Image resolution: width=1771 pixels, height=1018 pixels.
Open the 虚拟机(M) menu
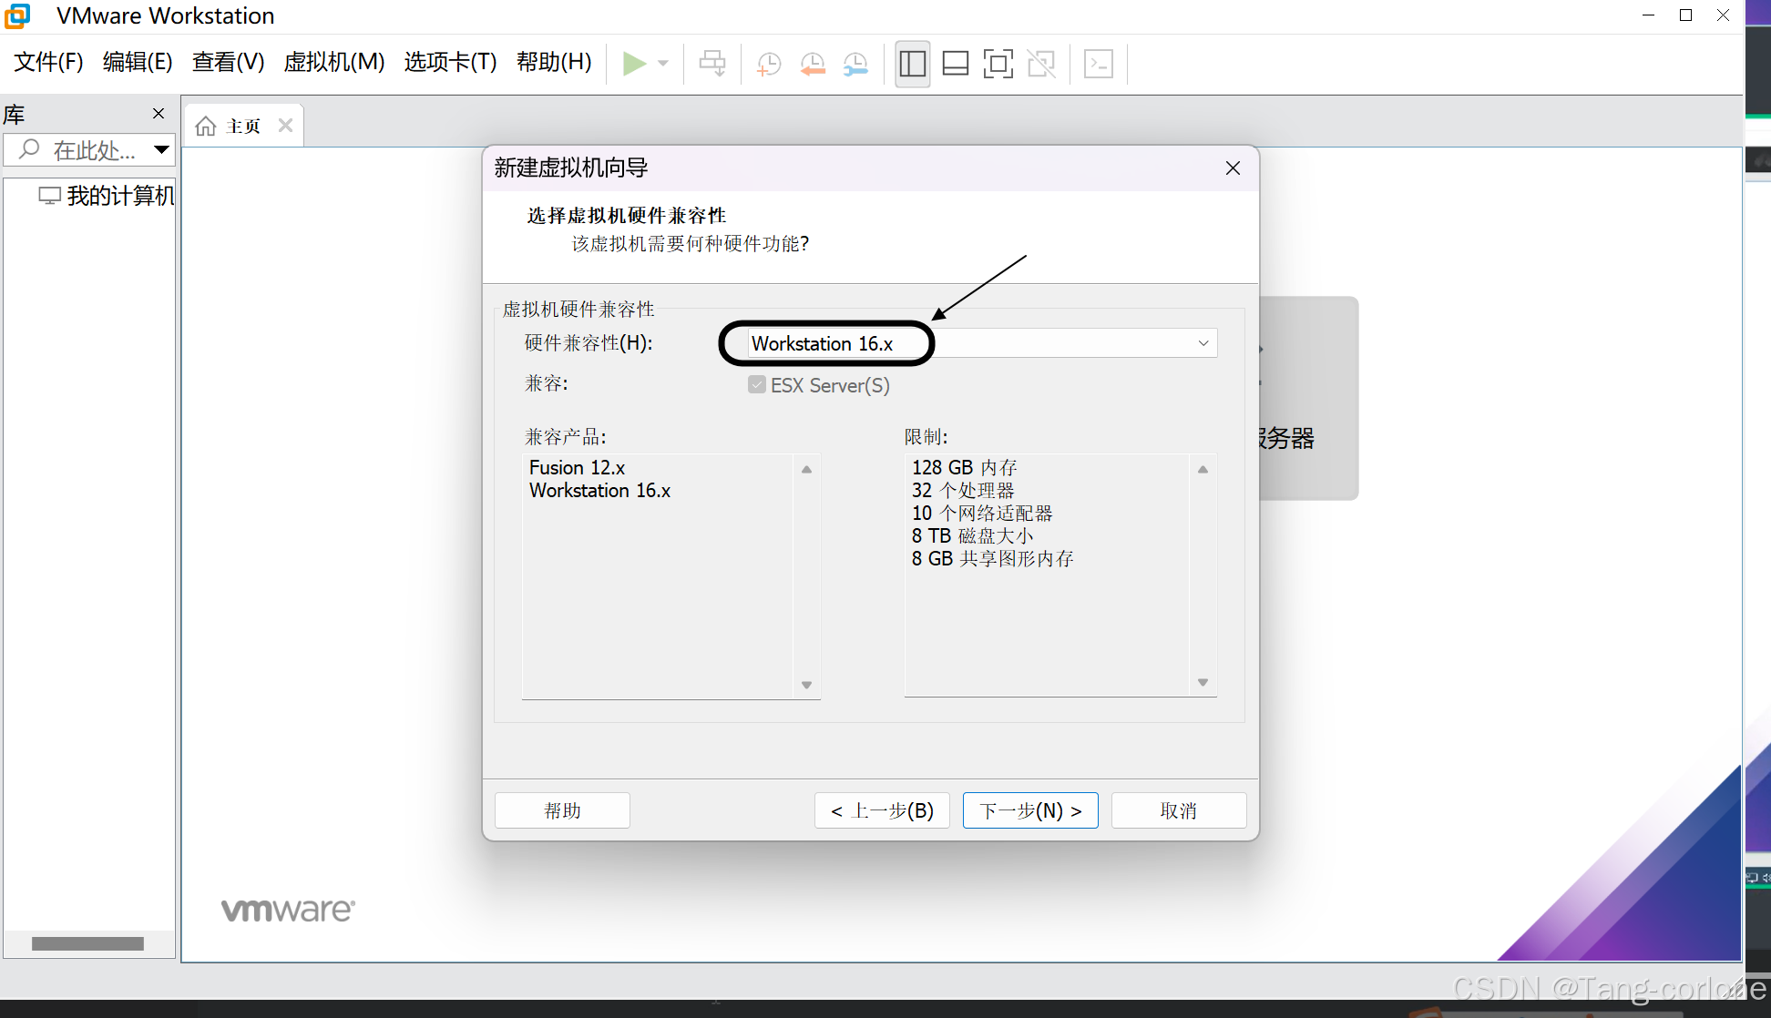333,62
